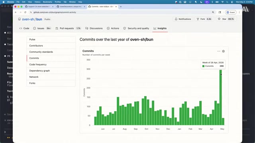
Task: Open Spotlight search in menu bar
Action: point(227,2)
